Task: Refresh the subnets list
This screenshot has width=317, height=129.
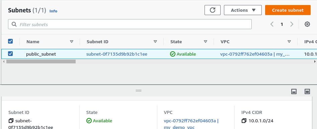Action: pos(213,10)
